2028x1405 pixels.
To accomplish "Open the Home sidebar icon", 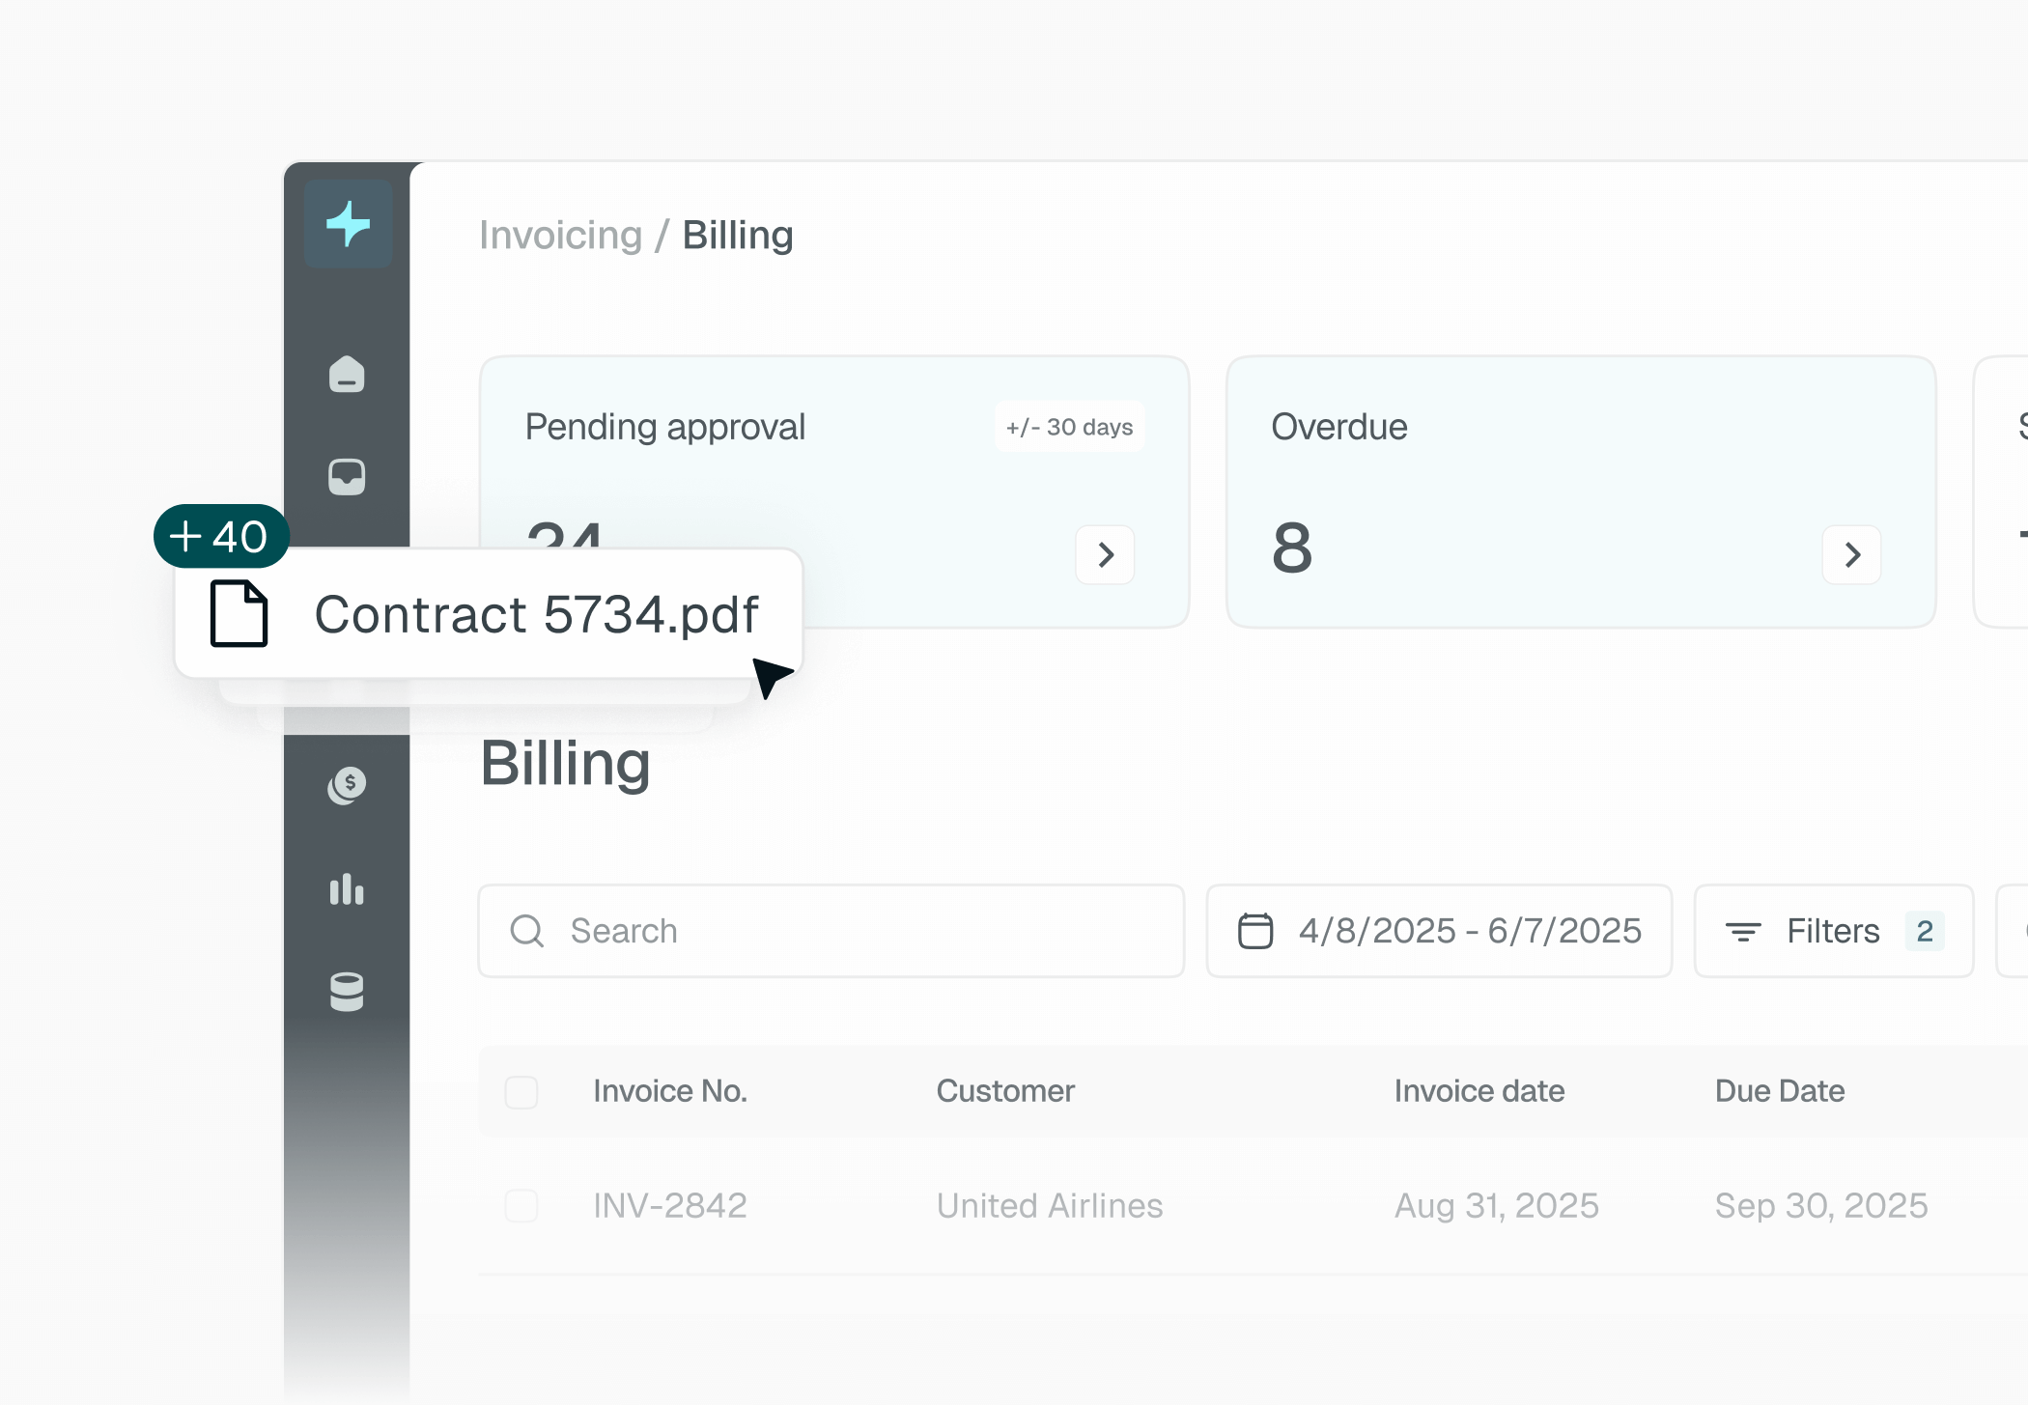I will 347,375.
